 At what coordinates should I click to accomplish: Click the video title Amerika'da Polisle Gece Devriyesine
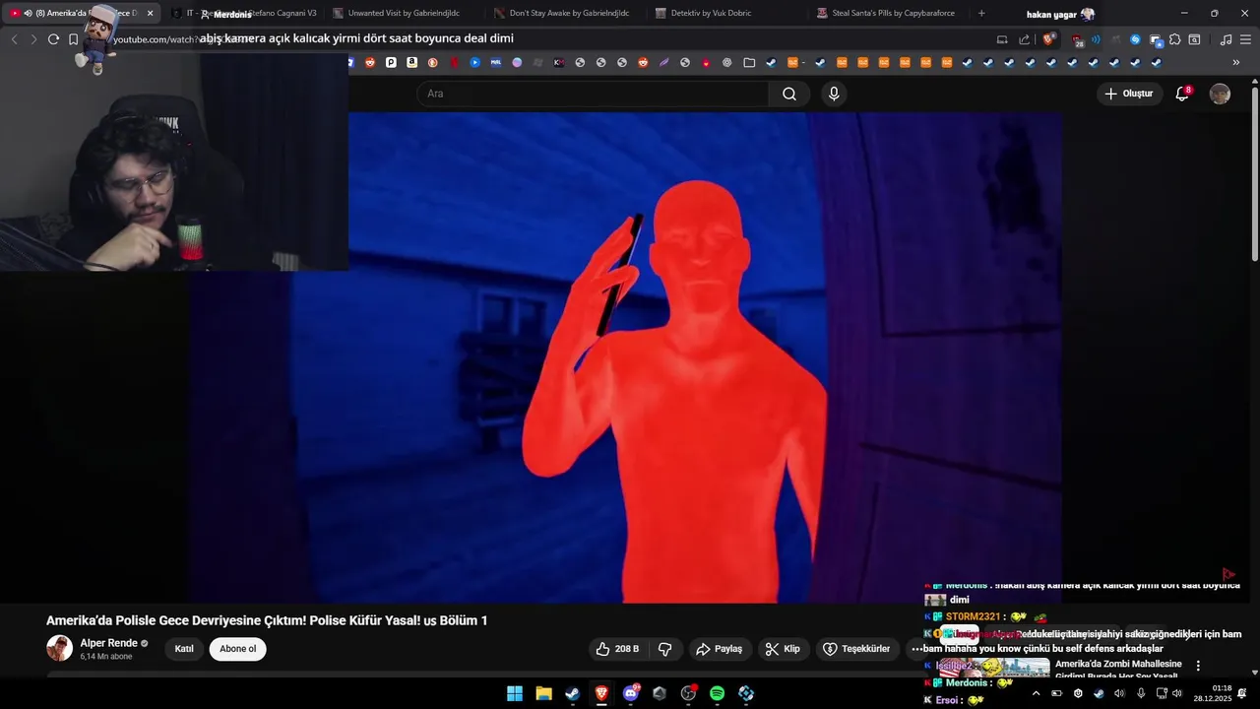point(267,620)
